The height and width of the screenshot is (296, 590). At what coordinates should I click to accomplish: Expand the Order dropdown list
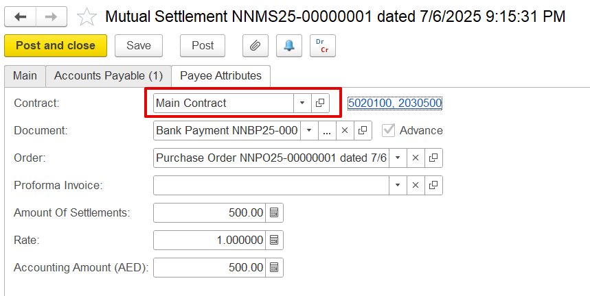point(397,158)
